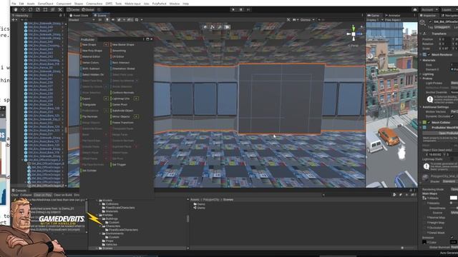Toggle Center pivot mode
Image resolution: width=458 pixels, height=257 pixels.
point(73,9)
